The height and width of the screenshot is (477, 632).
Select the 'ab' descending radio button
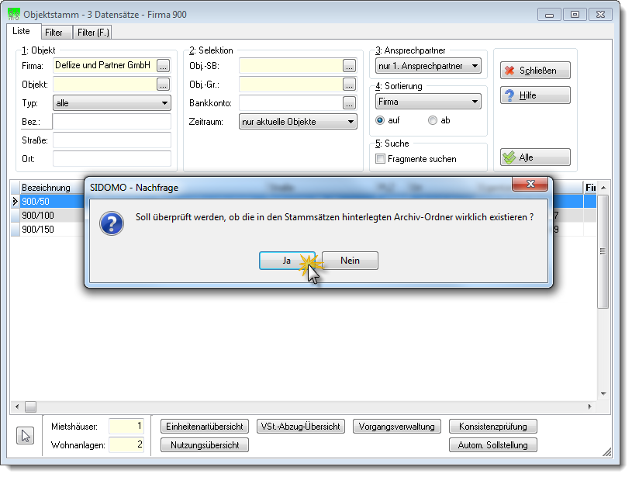(433, 120)
